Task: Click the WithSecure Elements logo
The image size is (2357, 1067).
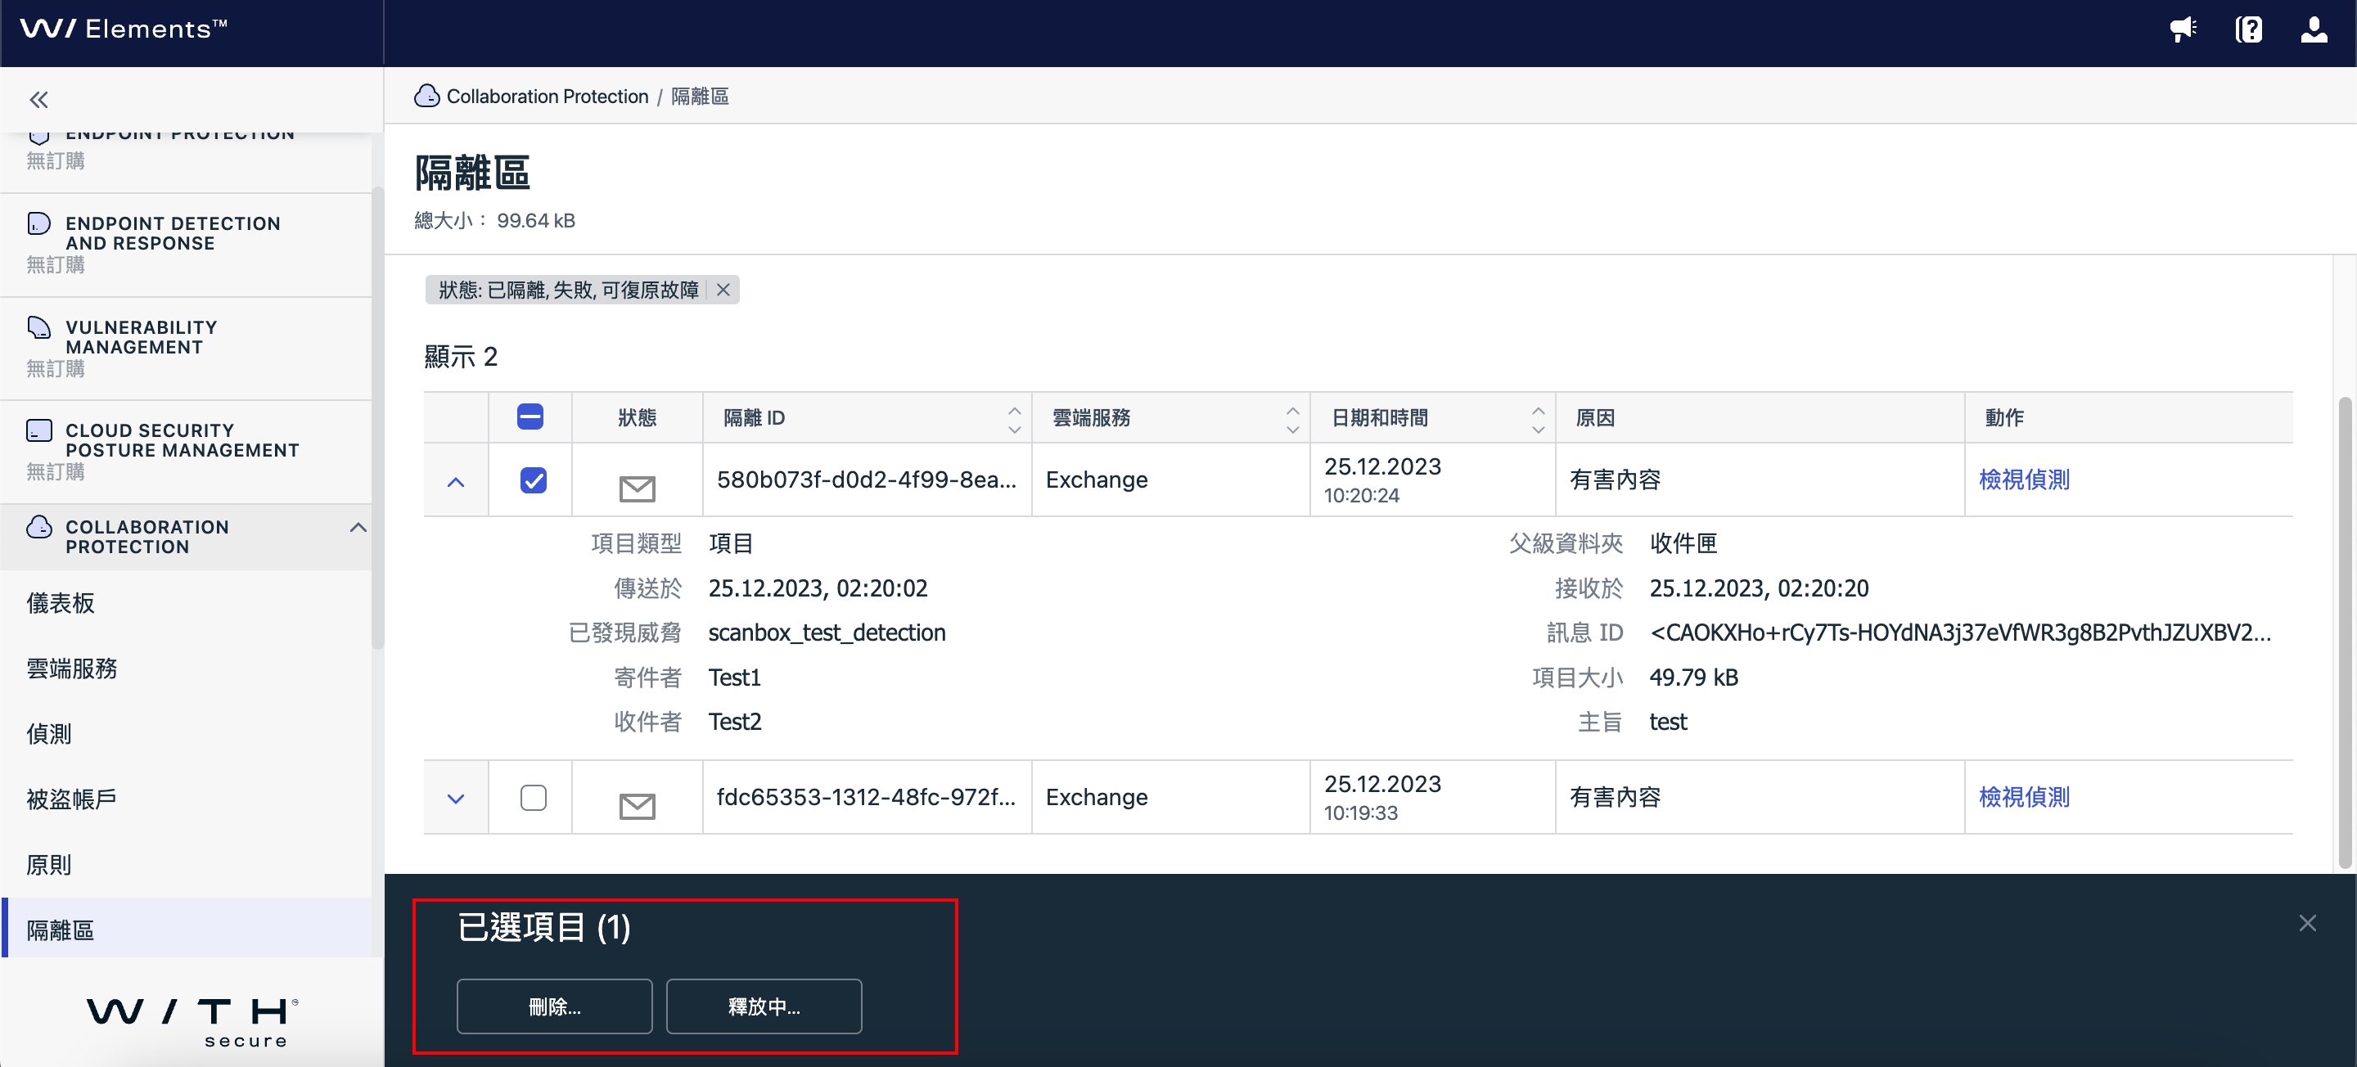Action: tap(124, 29)
